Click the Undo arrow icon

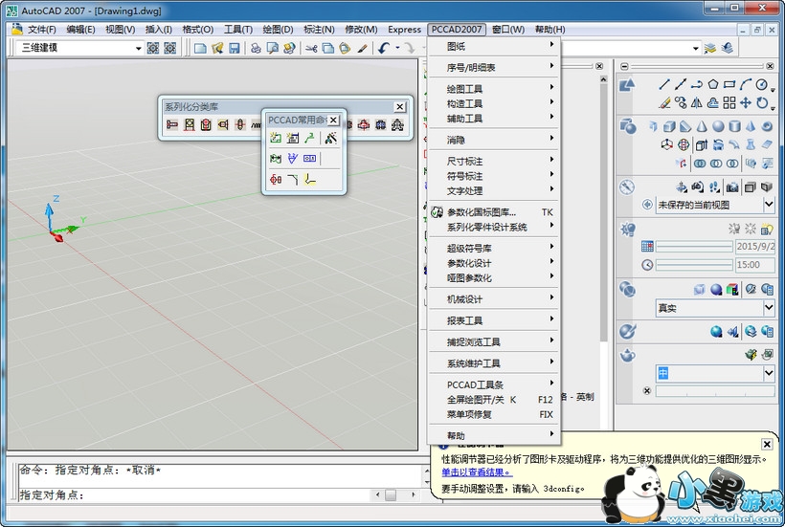click(384, 48)
